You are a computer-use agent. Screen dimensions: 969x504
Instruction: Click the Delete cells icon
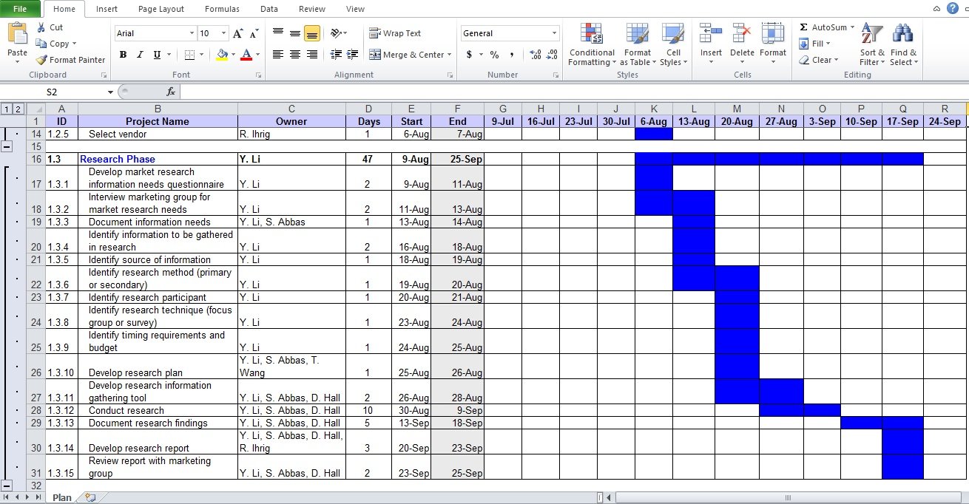tap(741, 34)
